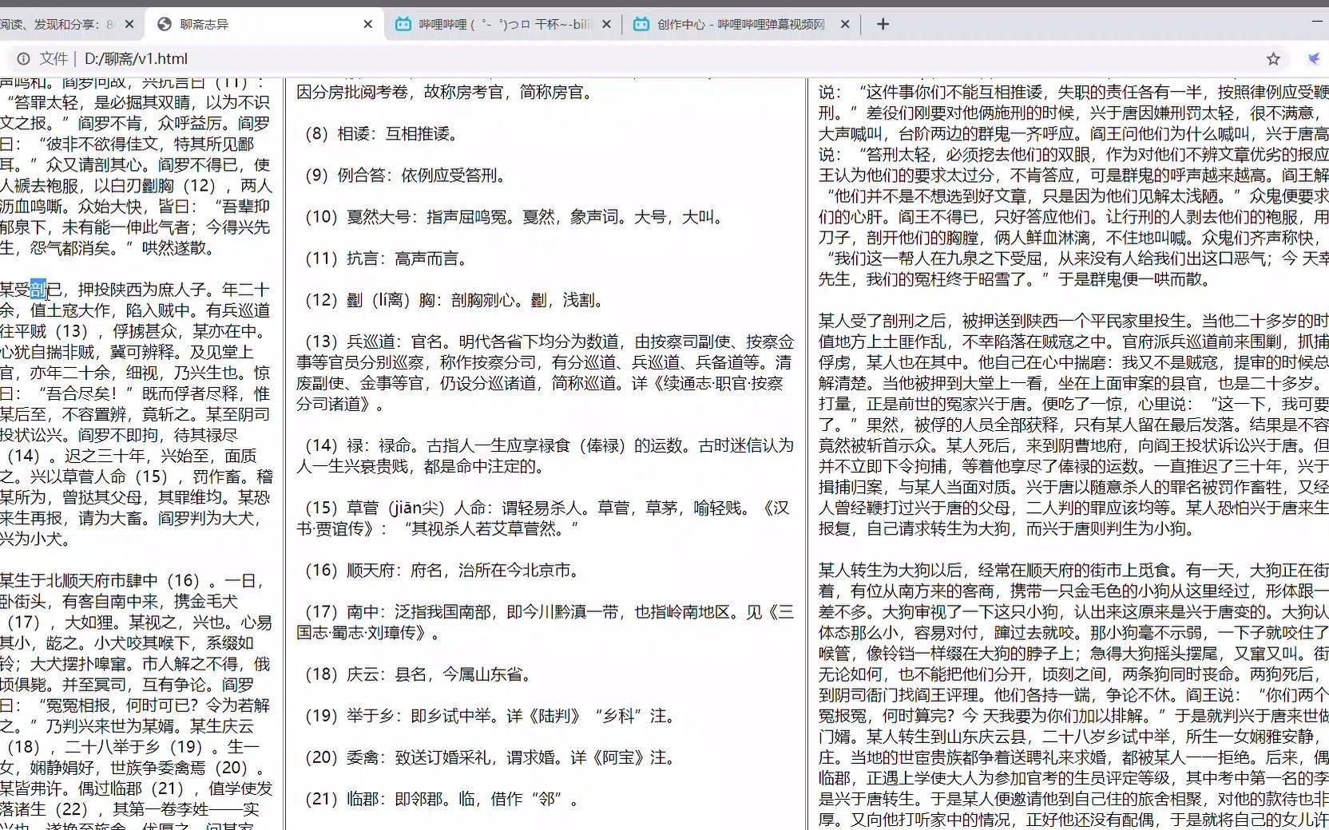
Task: Click annotation (11) 抗言：高声而言
Action: (386, 258)
